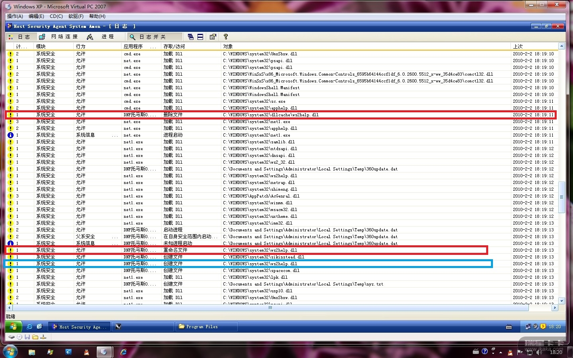Launch Internet Explorer from XP quick launch
Screen dimensions: 573x358
[29, 327]
